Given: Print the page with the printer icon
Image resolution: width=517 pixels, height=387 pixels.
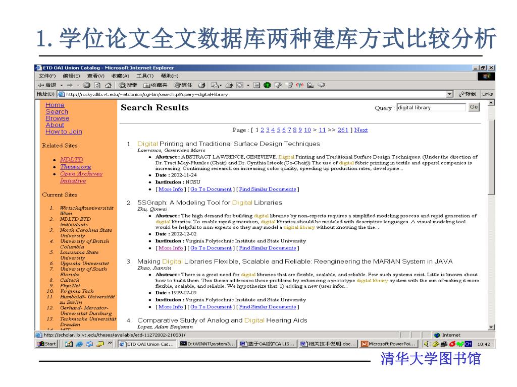Looking at the screenshot, I should [x=229, y=85].
